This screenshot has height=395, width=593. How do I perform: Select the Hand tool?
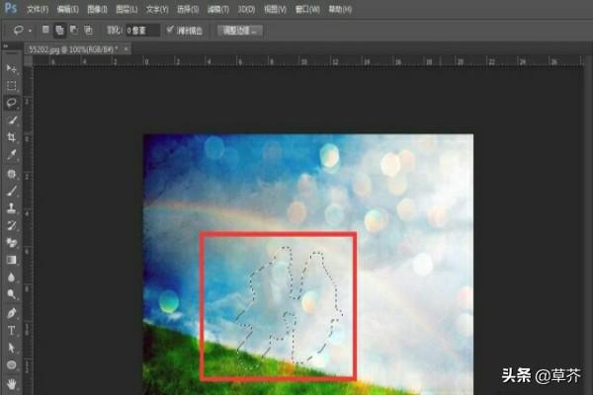click(12, 383)
